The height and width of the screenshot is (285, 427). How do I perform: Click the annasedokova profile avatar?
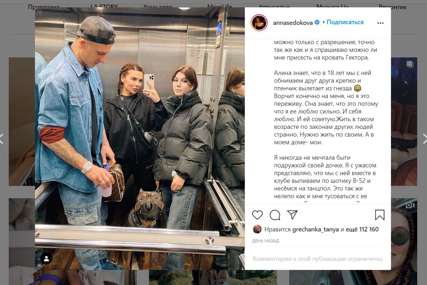[259, 23]
